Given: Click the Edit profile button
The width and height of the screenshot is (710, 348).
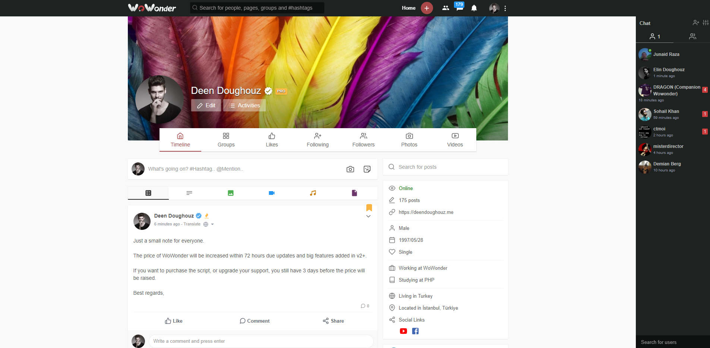Looking at the screenshot, I should click(206, 105).
